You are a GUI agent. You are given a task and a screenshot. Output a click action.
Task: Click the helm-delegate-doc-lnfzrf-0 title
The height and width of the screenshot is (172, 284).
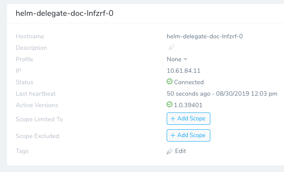(x=64, y=13)
